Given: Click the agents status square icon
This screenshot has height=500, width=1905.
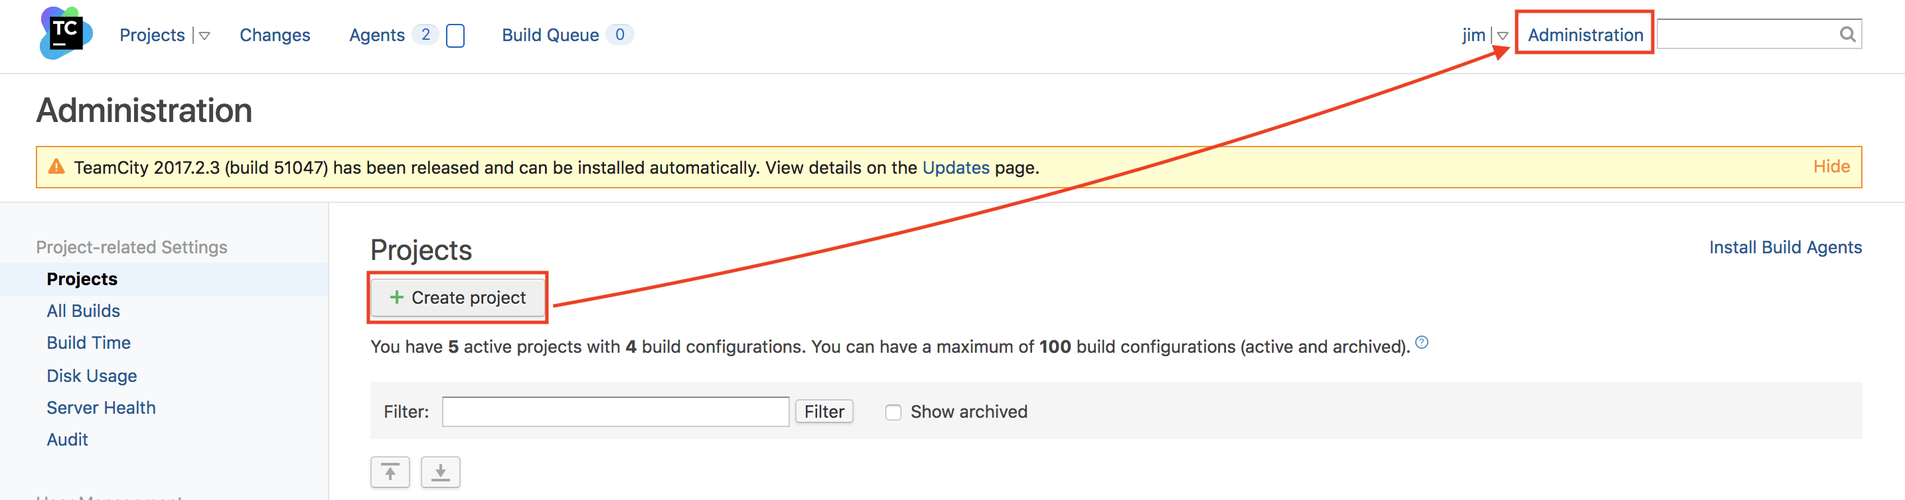Looking at the screenshot, I should click(455, 35).
